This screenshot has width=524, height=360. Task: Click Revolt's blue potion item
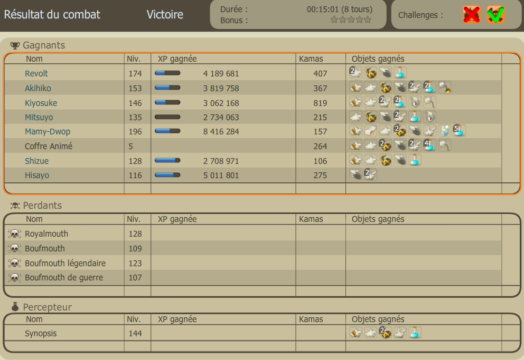tap(400, 72)
